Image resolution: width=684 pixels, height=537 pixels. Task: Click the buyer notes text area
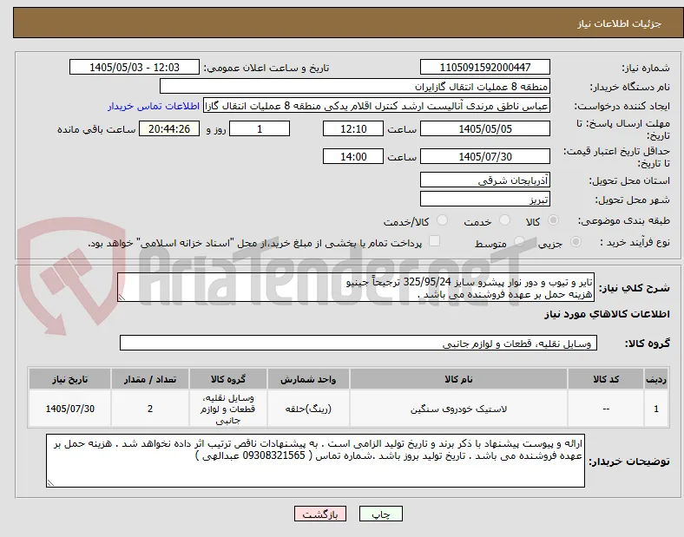pos(315,461)
